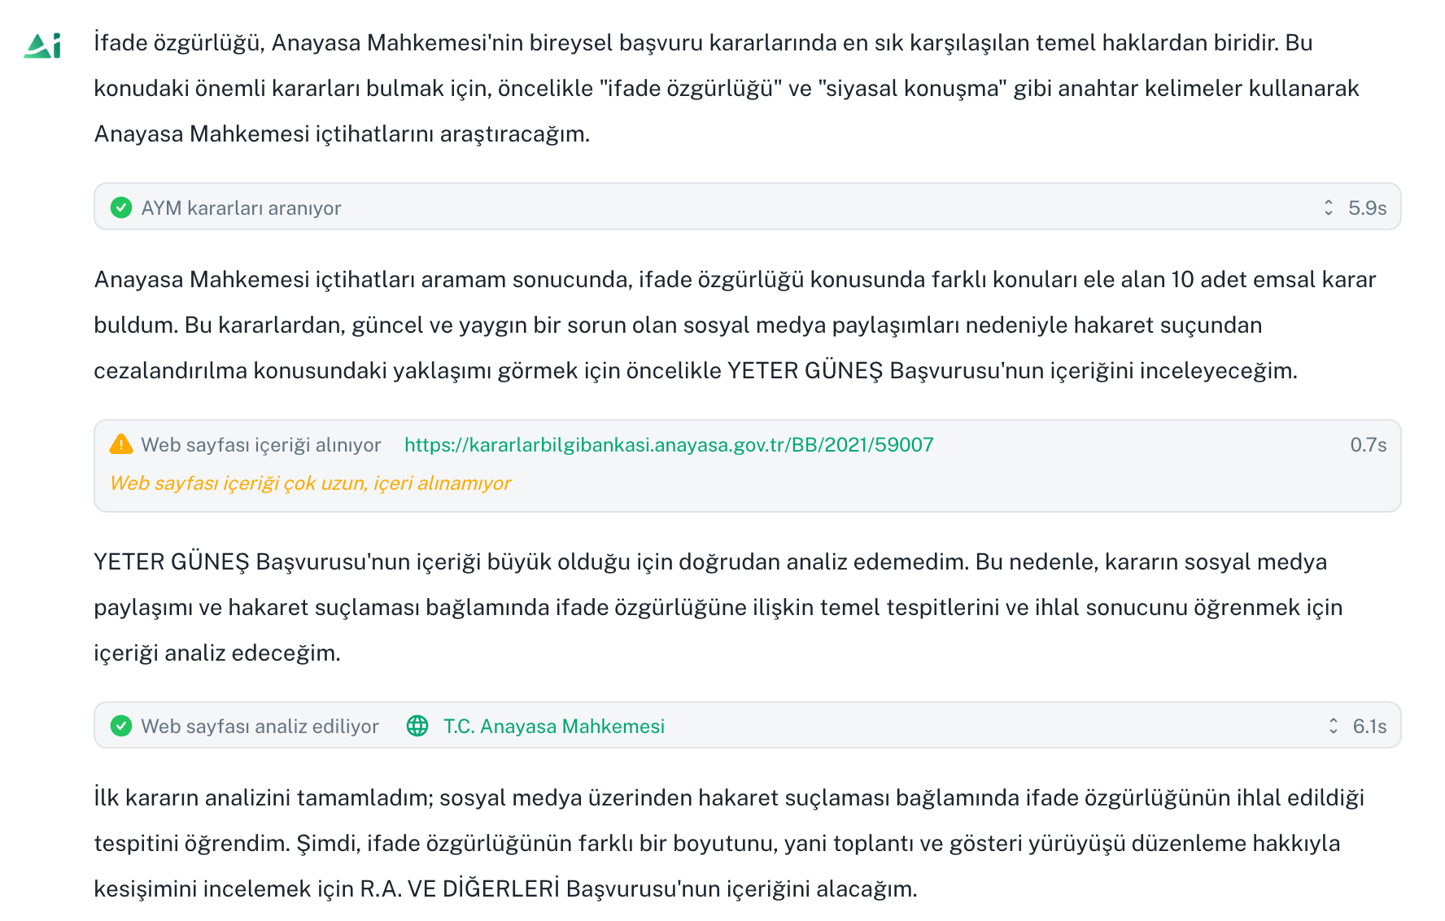Click the AI avatar beside the first paragraph
The width and height of the screenshot is (1445, 921).
tap(43, 45)
